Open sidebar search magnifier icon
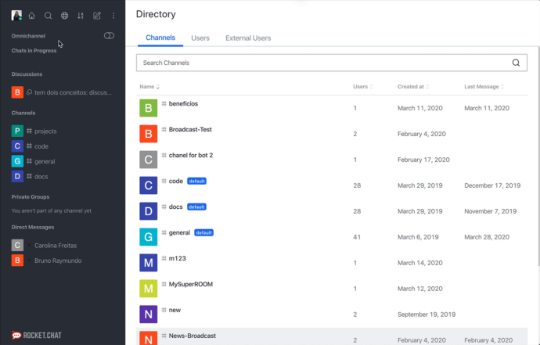 pos(49,16)
